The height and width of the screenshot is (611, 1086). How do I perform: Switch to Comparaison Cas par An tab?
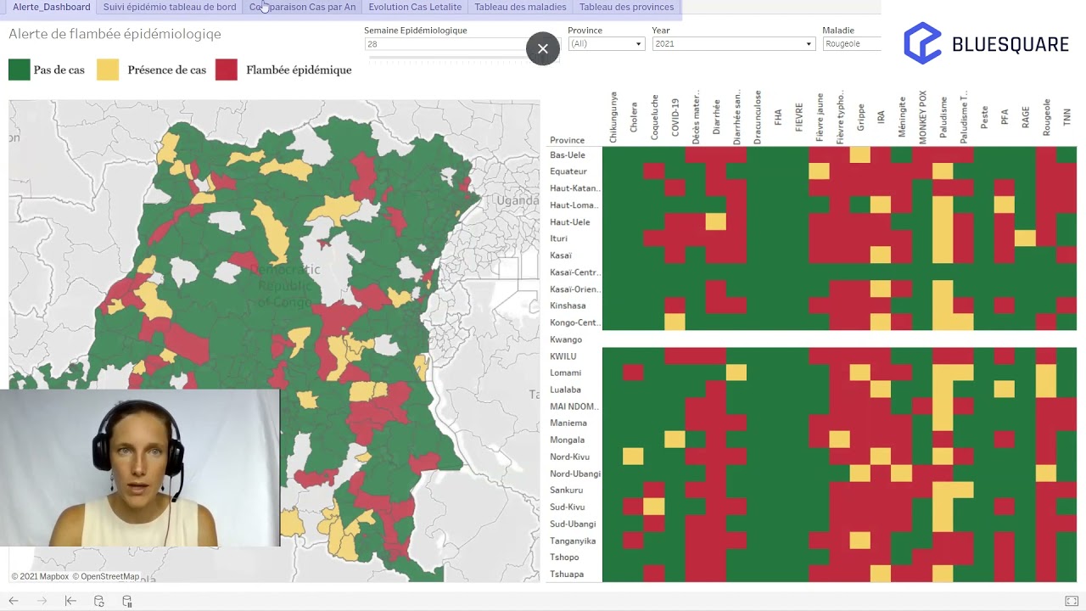303,7
